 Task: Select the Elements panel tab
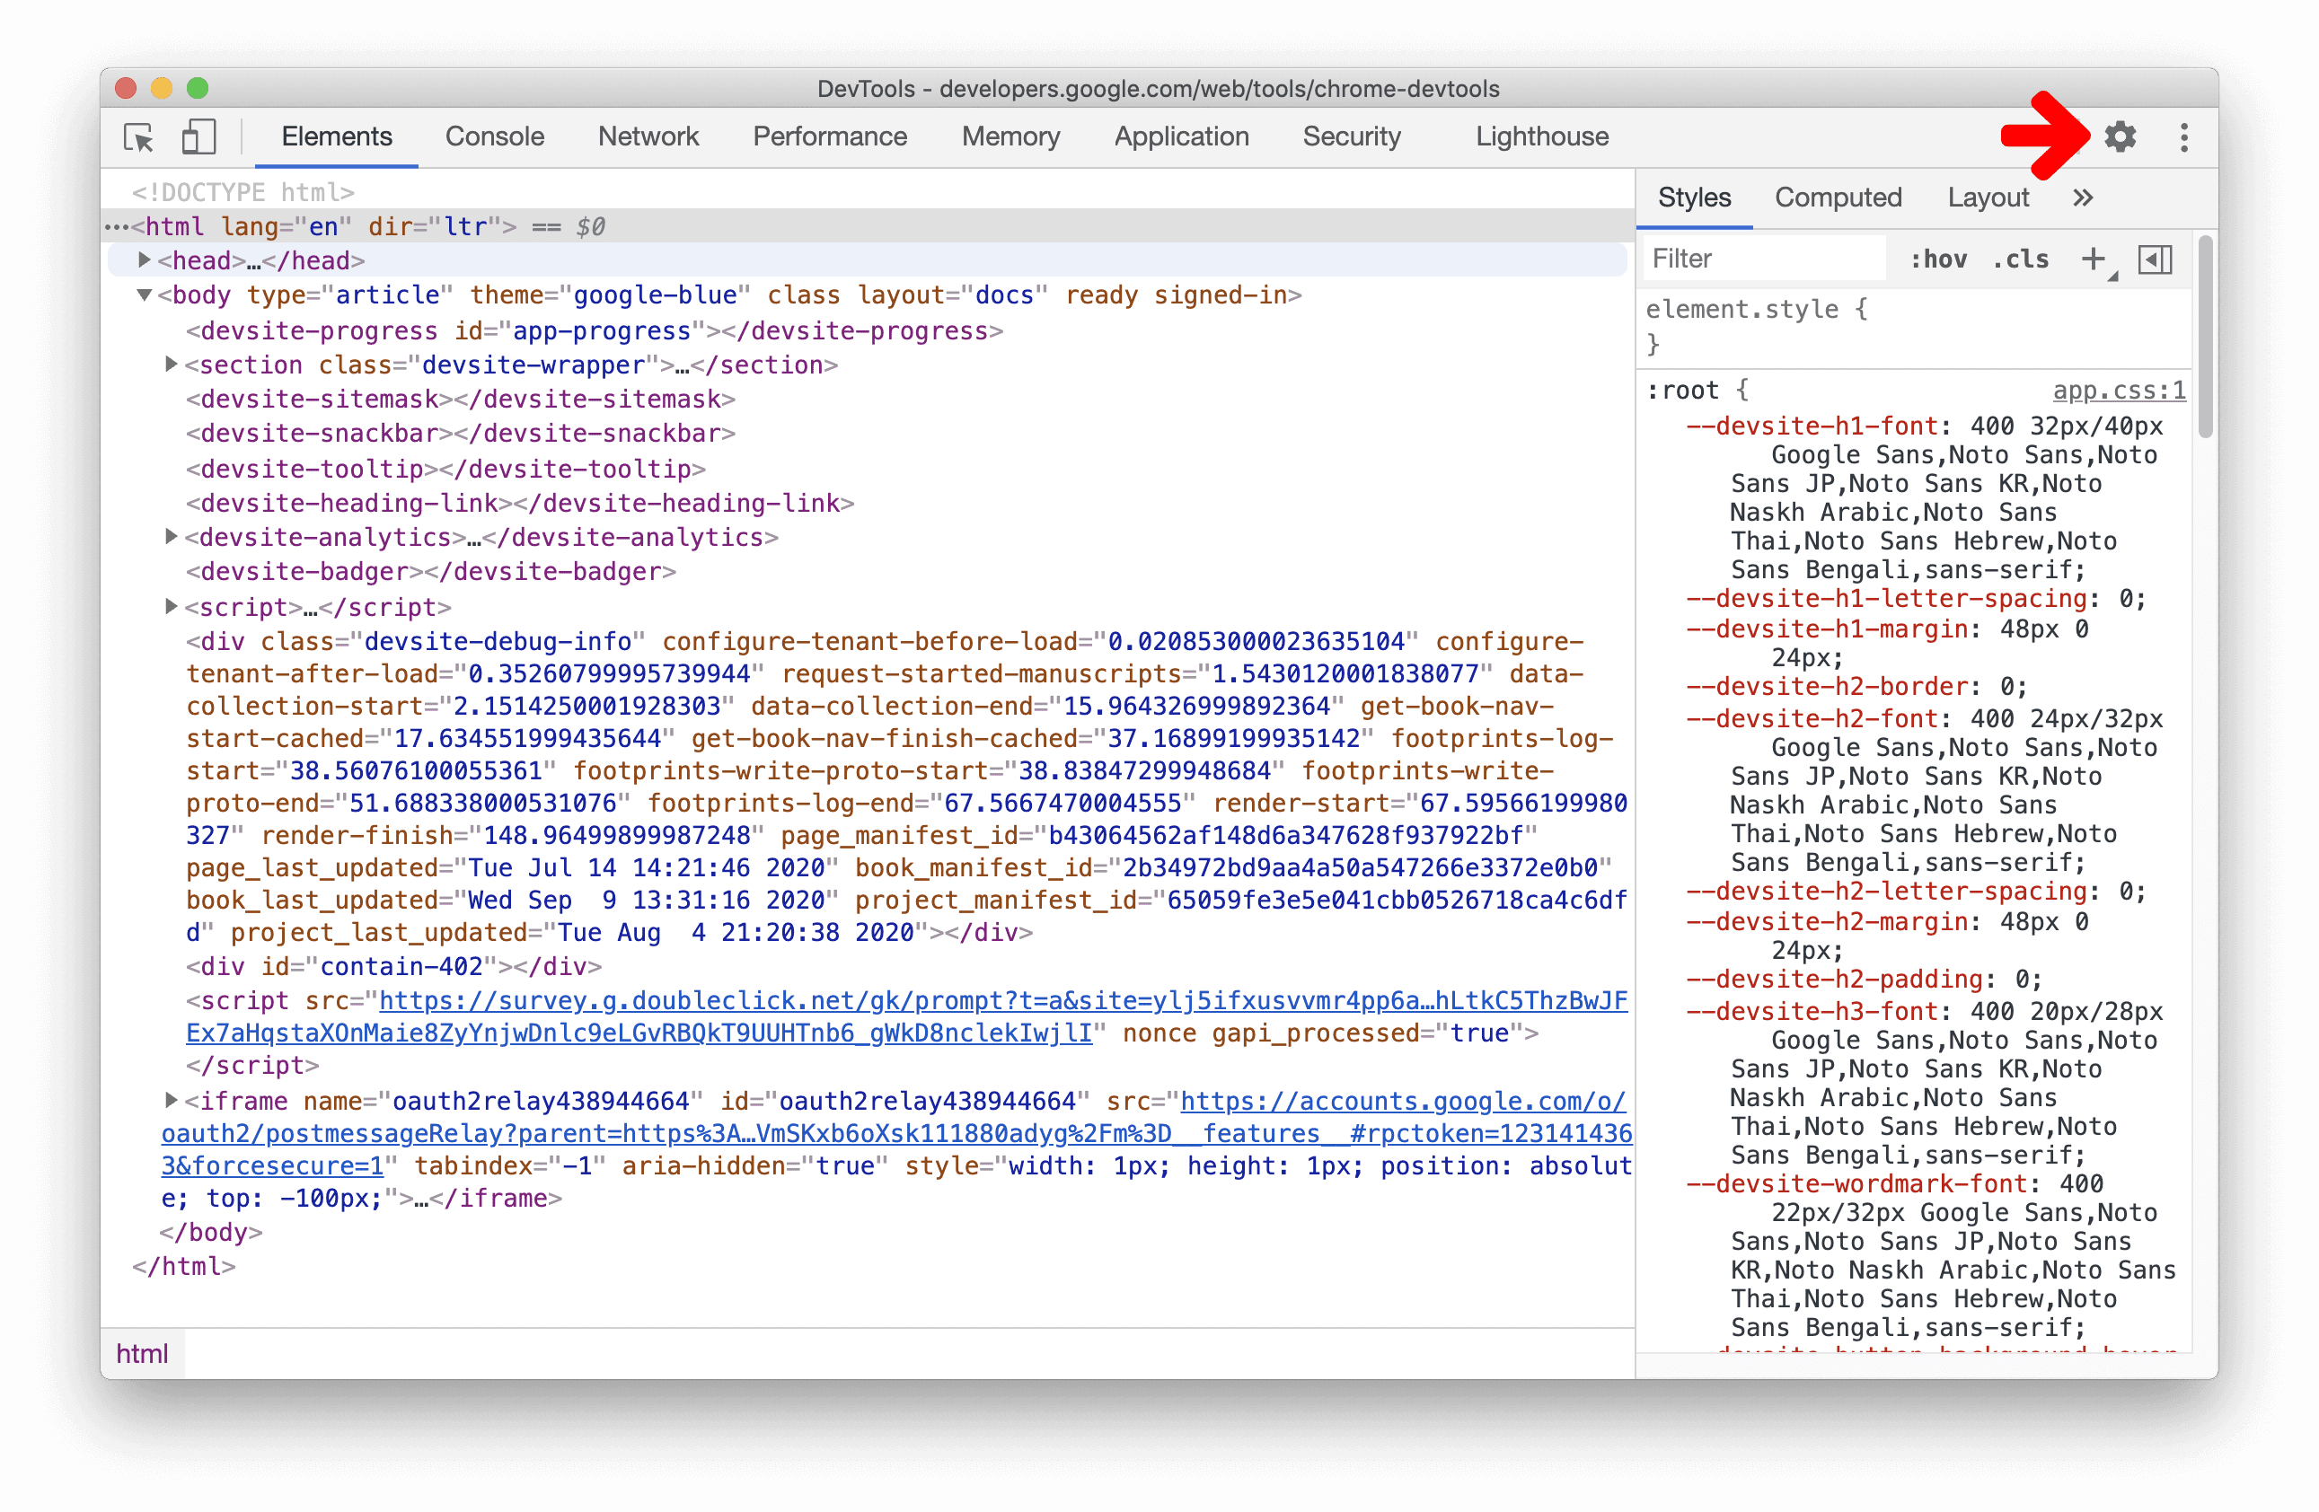[339, 138]
